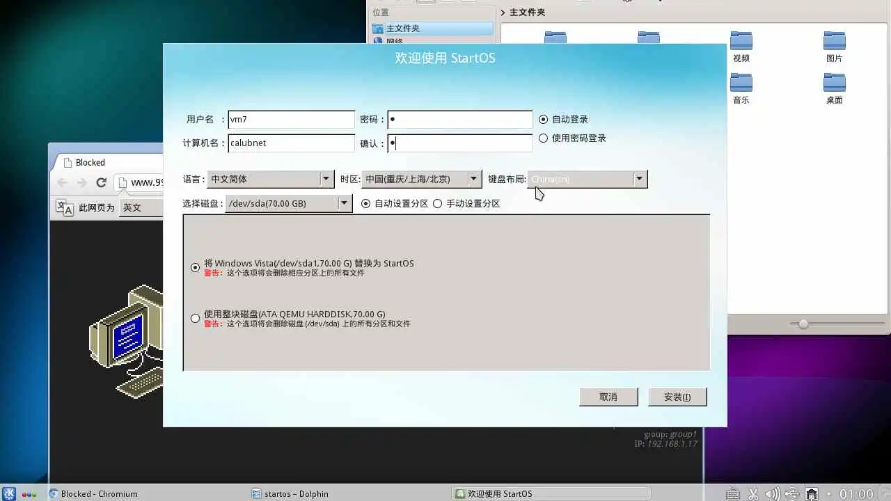
Task: Open the 图片 folder in Dolphin
Action: pyautogui.click(x=835, y=47)
